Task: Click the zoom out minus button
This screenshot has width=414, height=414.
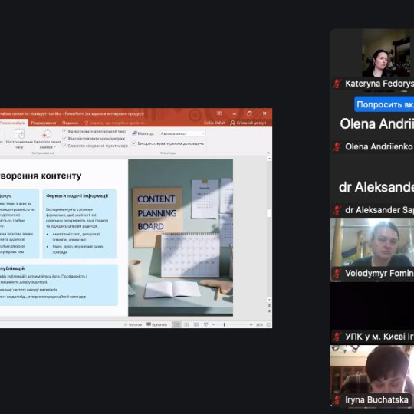Action: (213, 324)
